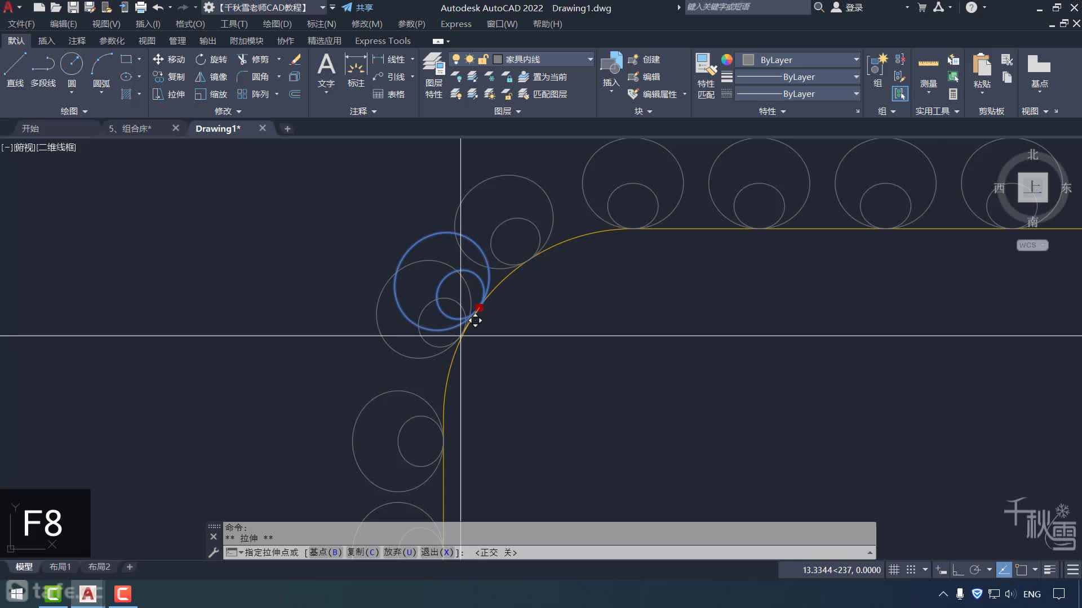Switch to the 插入 ribbon tab
Viewport: 1082px width, 608px height.
[x=46, y=41]
